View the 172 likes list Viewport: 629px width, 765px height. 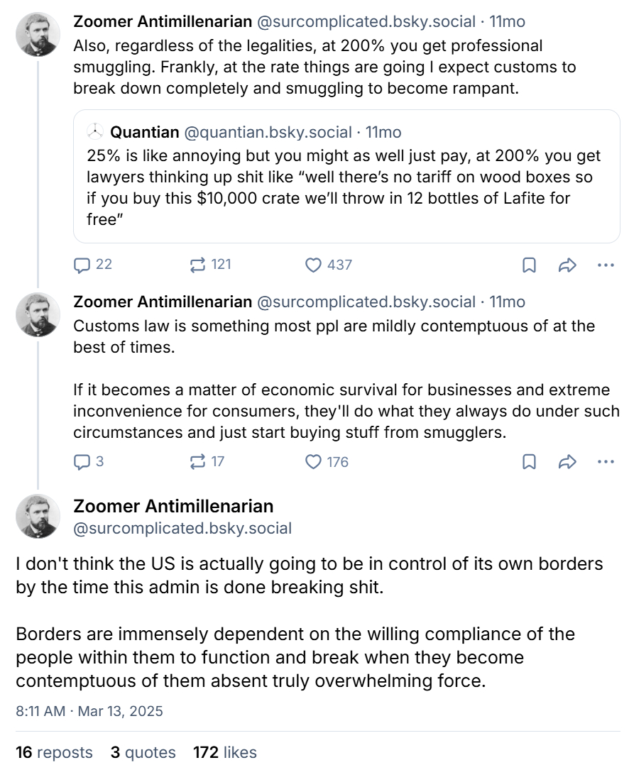click(224, 752)
